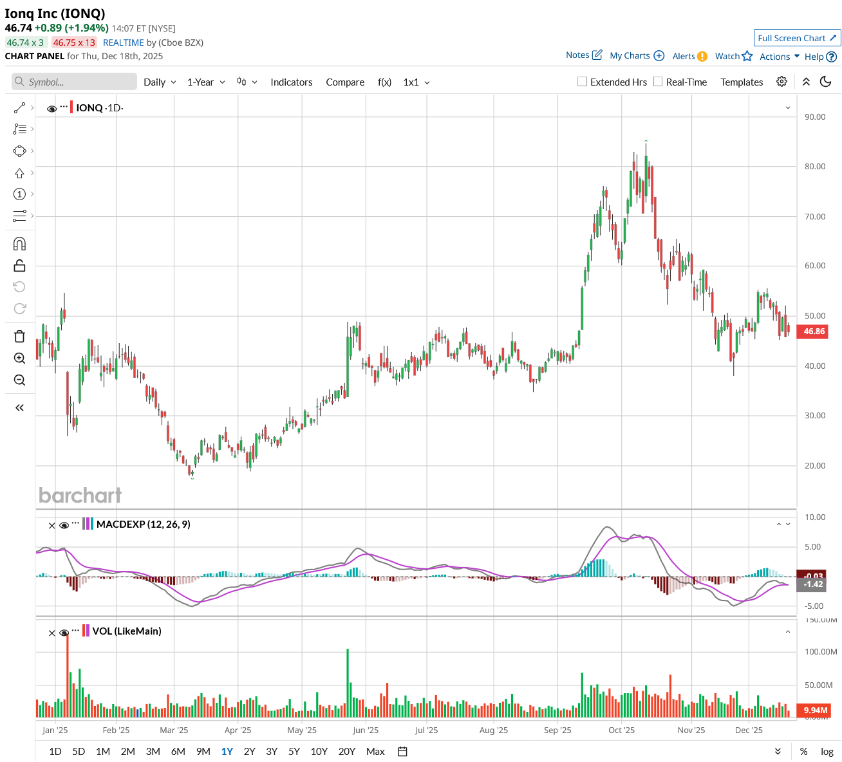Open the f(x) expressions menu
Image resolution: width=842 pixels, height=762 pixels.
click(x=384, y=82)
